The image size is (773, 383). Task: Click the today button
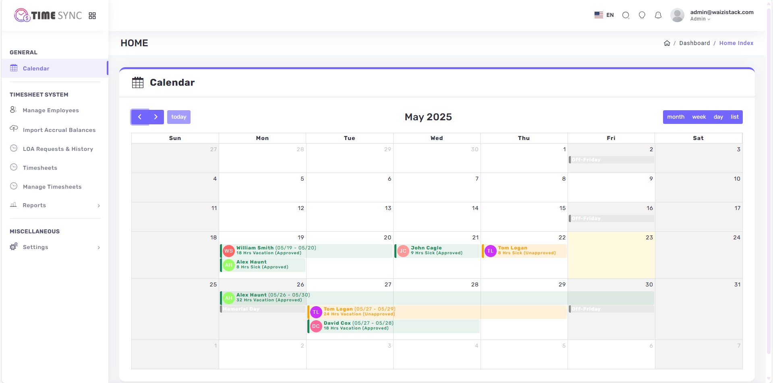tap(179, 117)
